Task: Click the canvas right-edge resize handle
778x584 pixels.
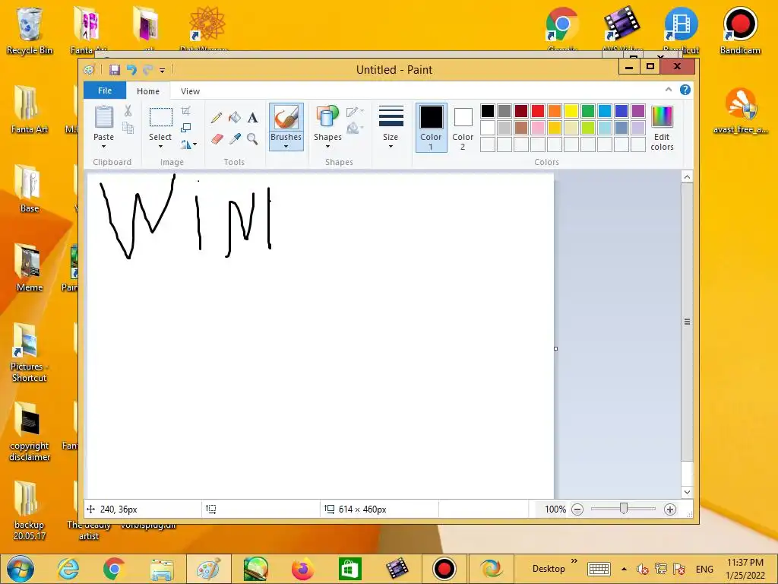Action: pyautogui.click(x=555, y=348)
